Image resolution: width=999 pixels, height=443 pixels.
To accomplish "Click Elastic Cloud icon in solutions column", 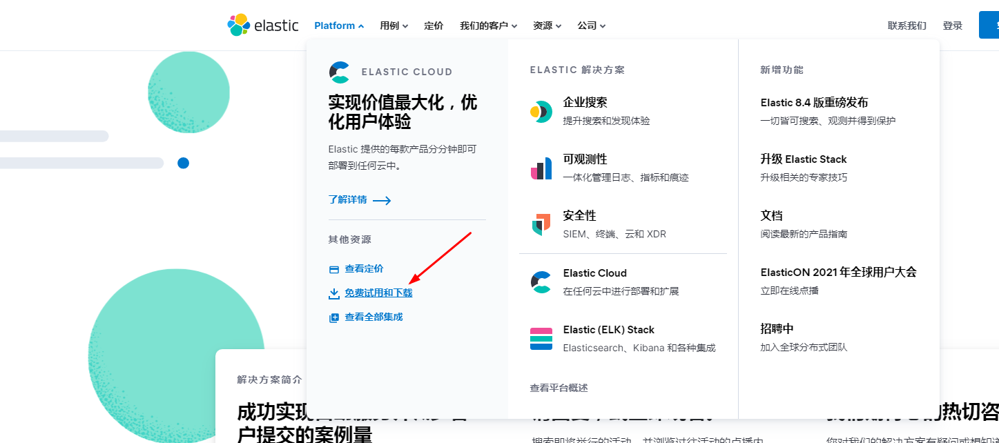I will pos(541,282).
